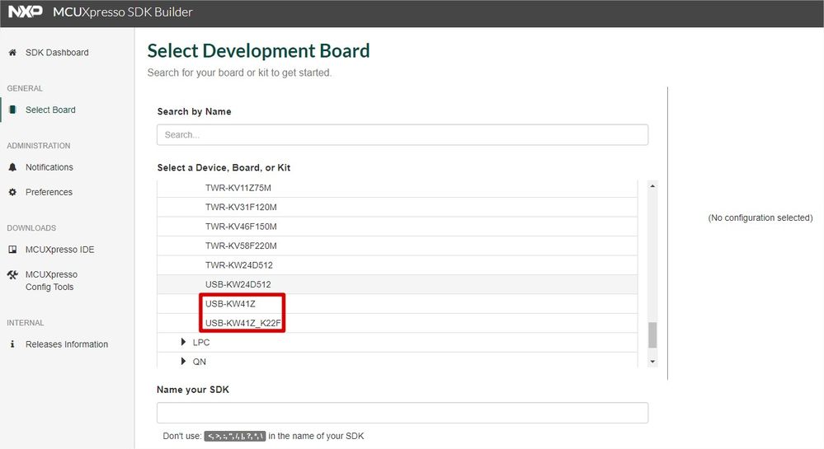Click MCUXpresso SDK Builder header title
The width and height of the screenshot is (824, 449).
point(122,12)
